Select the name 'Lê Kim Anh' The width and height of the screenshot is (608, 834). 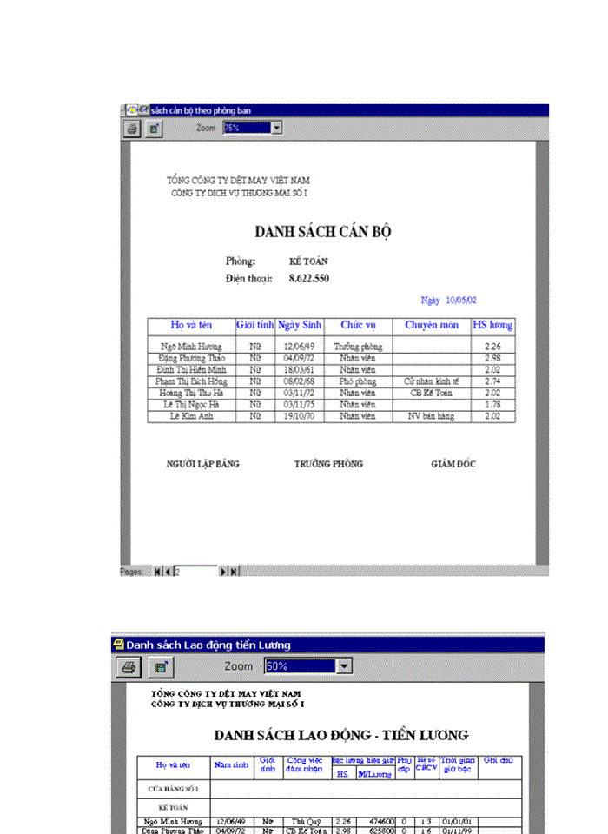[191, 416]
